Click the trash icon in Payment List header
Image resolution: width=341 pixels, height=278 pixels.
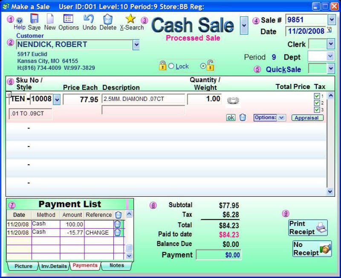pyautogui.click(x=118, y=215)
